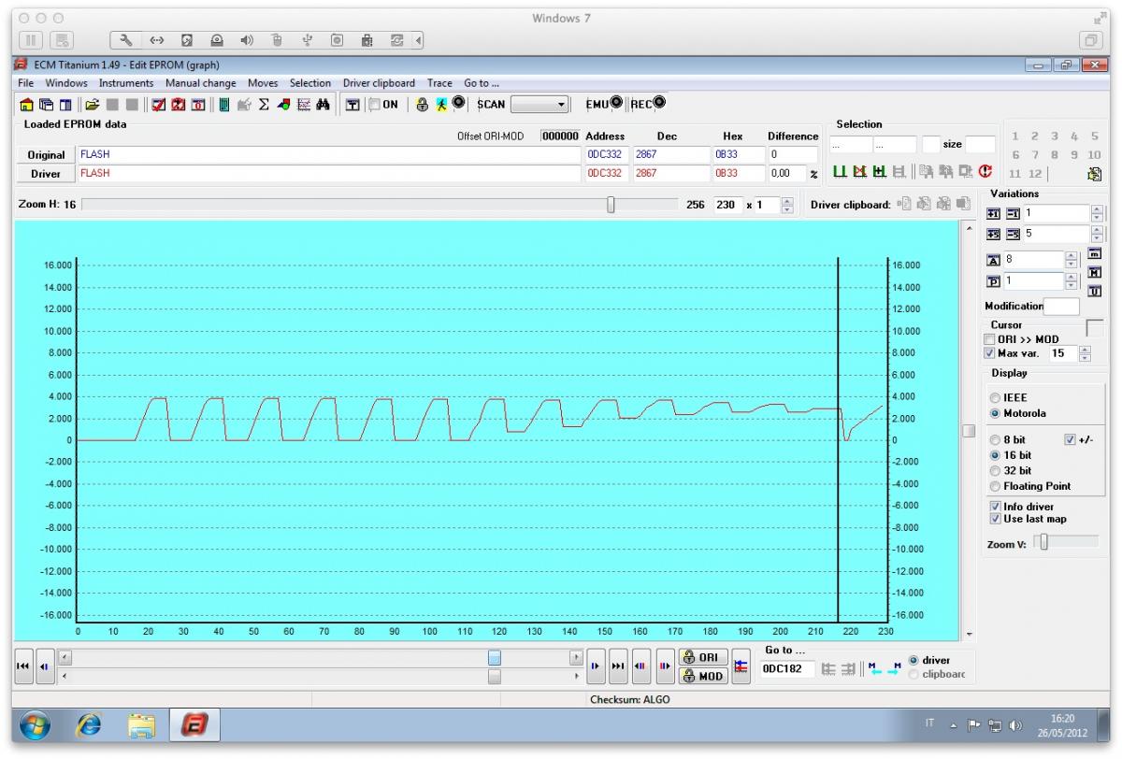Image resolution: width=1122 pixels, height=759 pixels.
Task: Increase the Max var. 15 spinner
Action: [x=1085, y=350]
